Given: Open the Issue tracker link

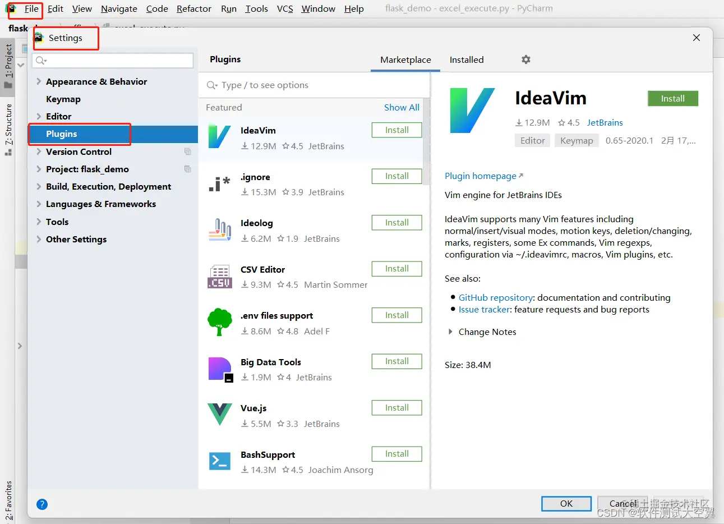Looking at the screenshot, I should point(485,309).
